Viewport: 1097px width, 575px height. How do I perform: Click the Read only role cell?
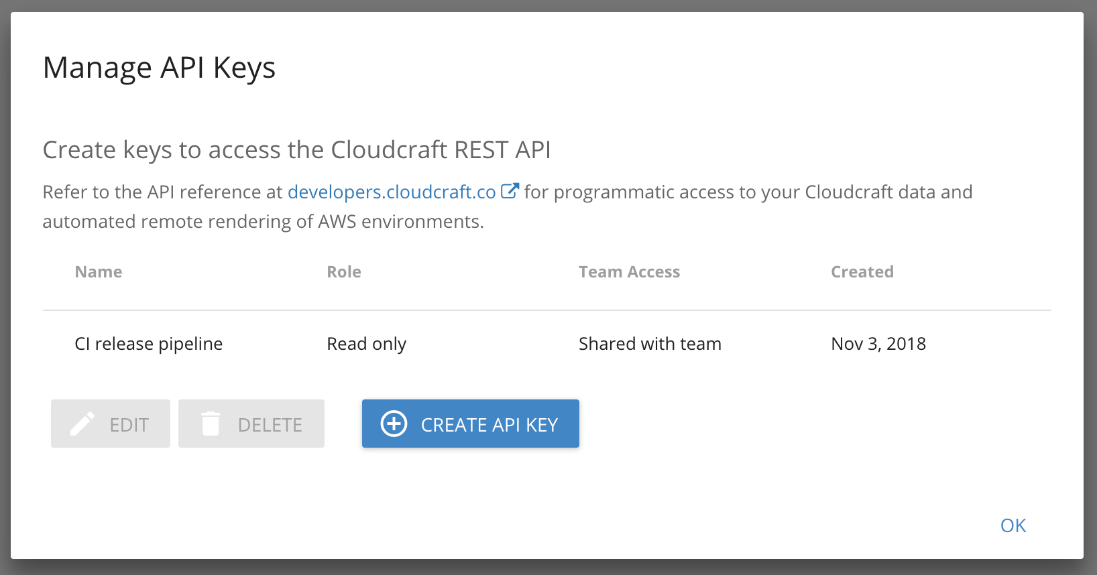[366, 344]
